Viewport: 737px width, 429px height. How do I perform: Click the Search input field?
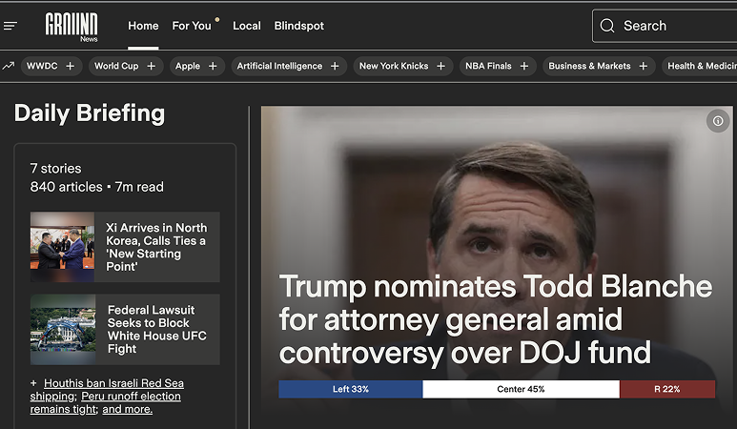pyautogui.click(x=665, y=26)
